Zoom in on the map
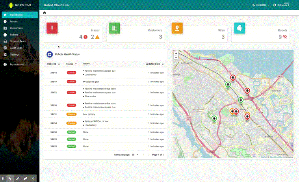The width and height of the screenshot is (299, 182). tap(176, 53)
